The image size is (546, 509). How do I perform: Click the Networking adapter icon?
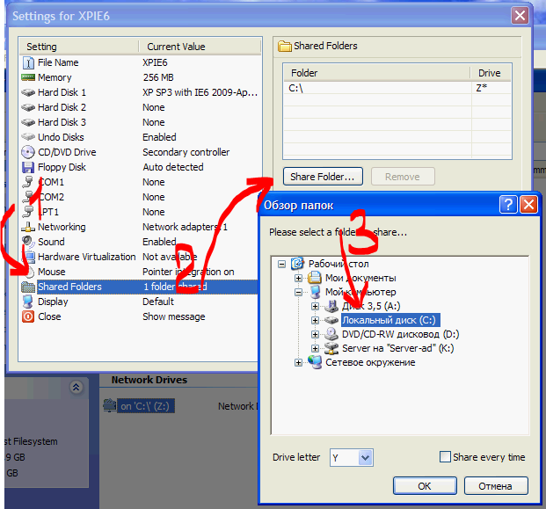pyautogui.click(x=28, y=227)
